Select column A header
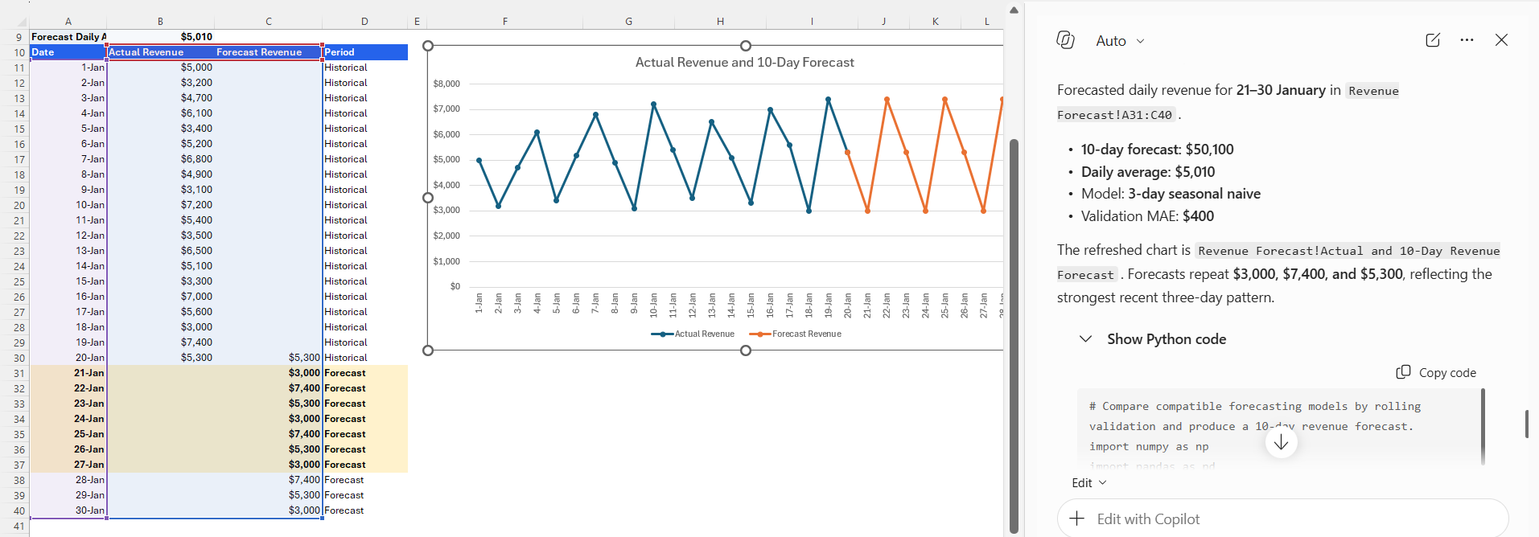 click(68, 22)
